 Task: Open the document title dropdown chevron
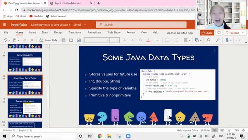pyautogui.click(x=85, y=25)
